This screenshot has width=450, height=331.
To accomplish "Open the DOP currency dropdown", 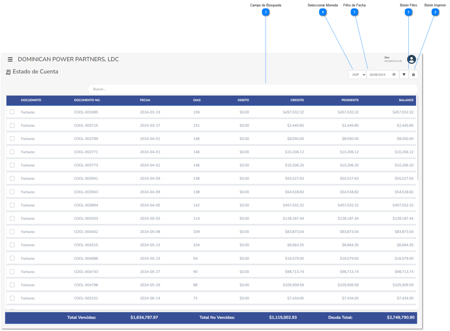I will pos(357,75).
